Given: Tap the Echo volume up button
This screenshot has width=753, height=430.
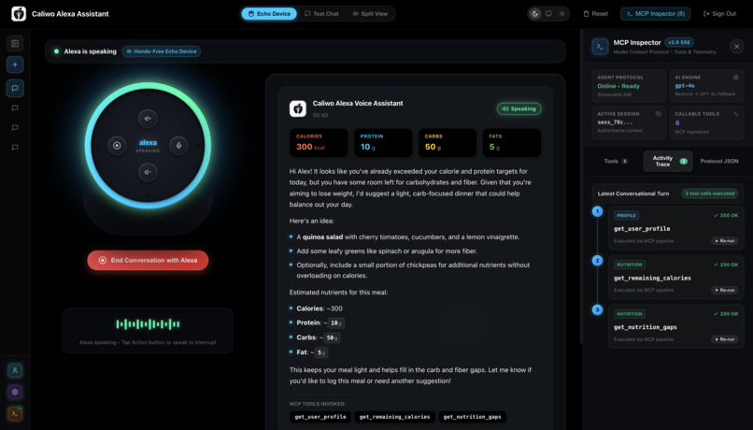Looking at the screenshot, I should click(148, 118).
